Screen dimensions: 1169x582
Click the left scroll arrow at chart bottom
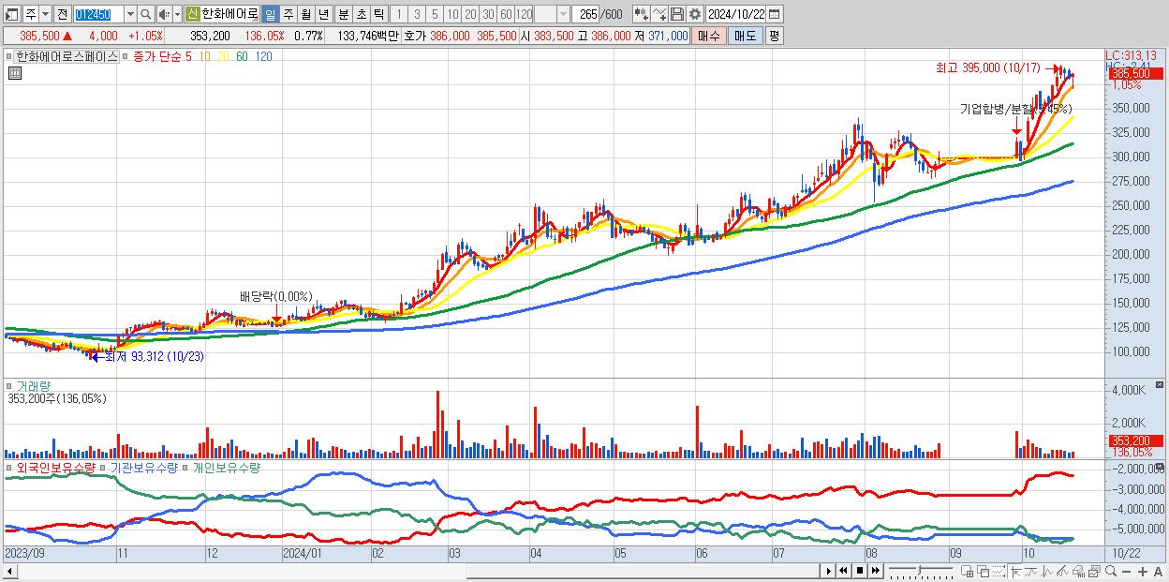(9, 571)
